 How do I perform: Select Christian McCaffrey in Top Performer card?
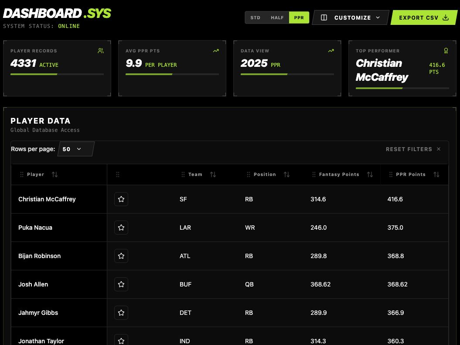click(x=382, y=70)
